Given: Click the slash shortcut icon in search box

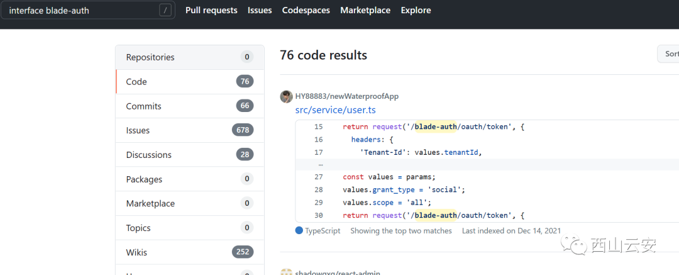Looking at the screenshot, I should 165,10.
